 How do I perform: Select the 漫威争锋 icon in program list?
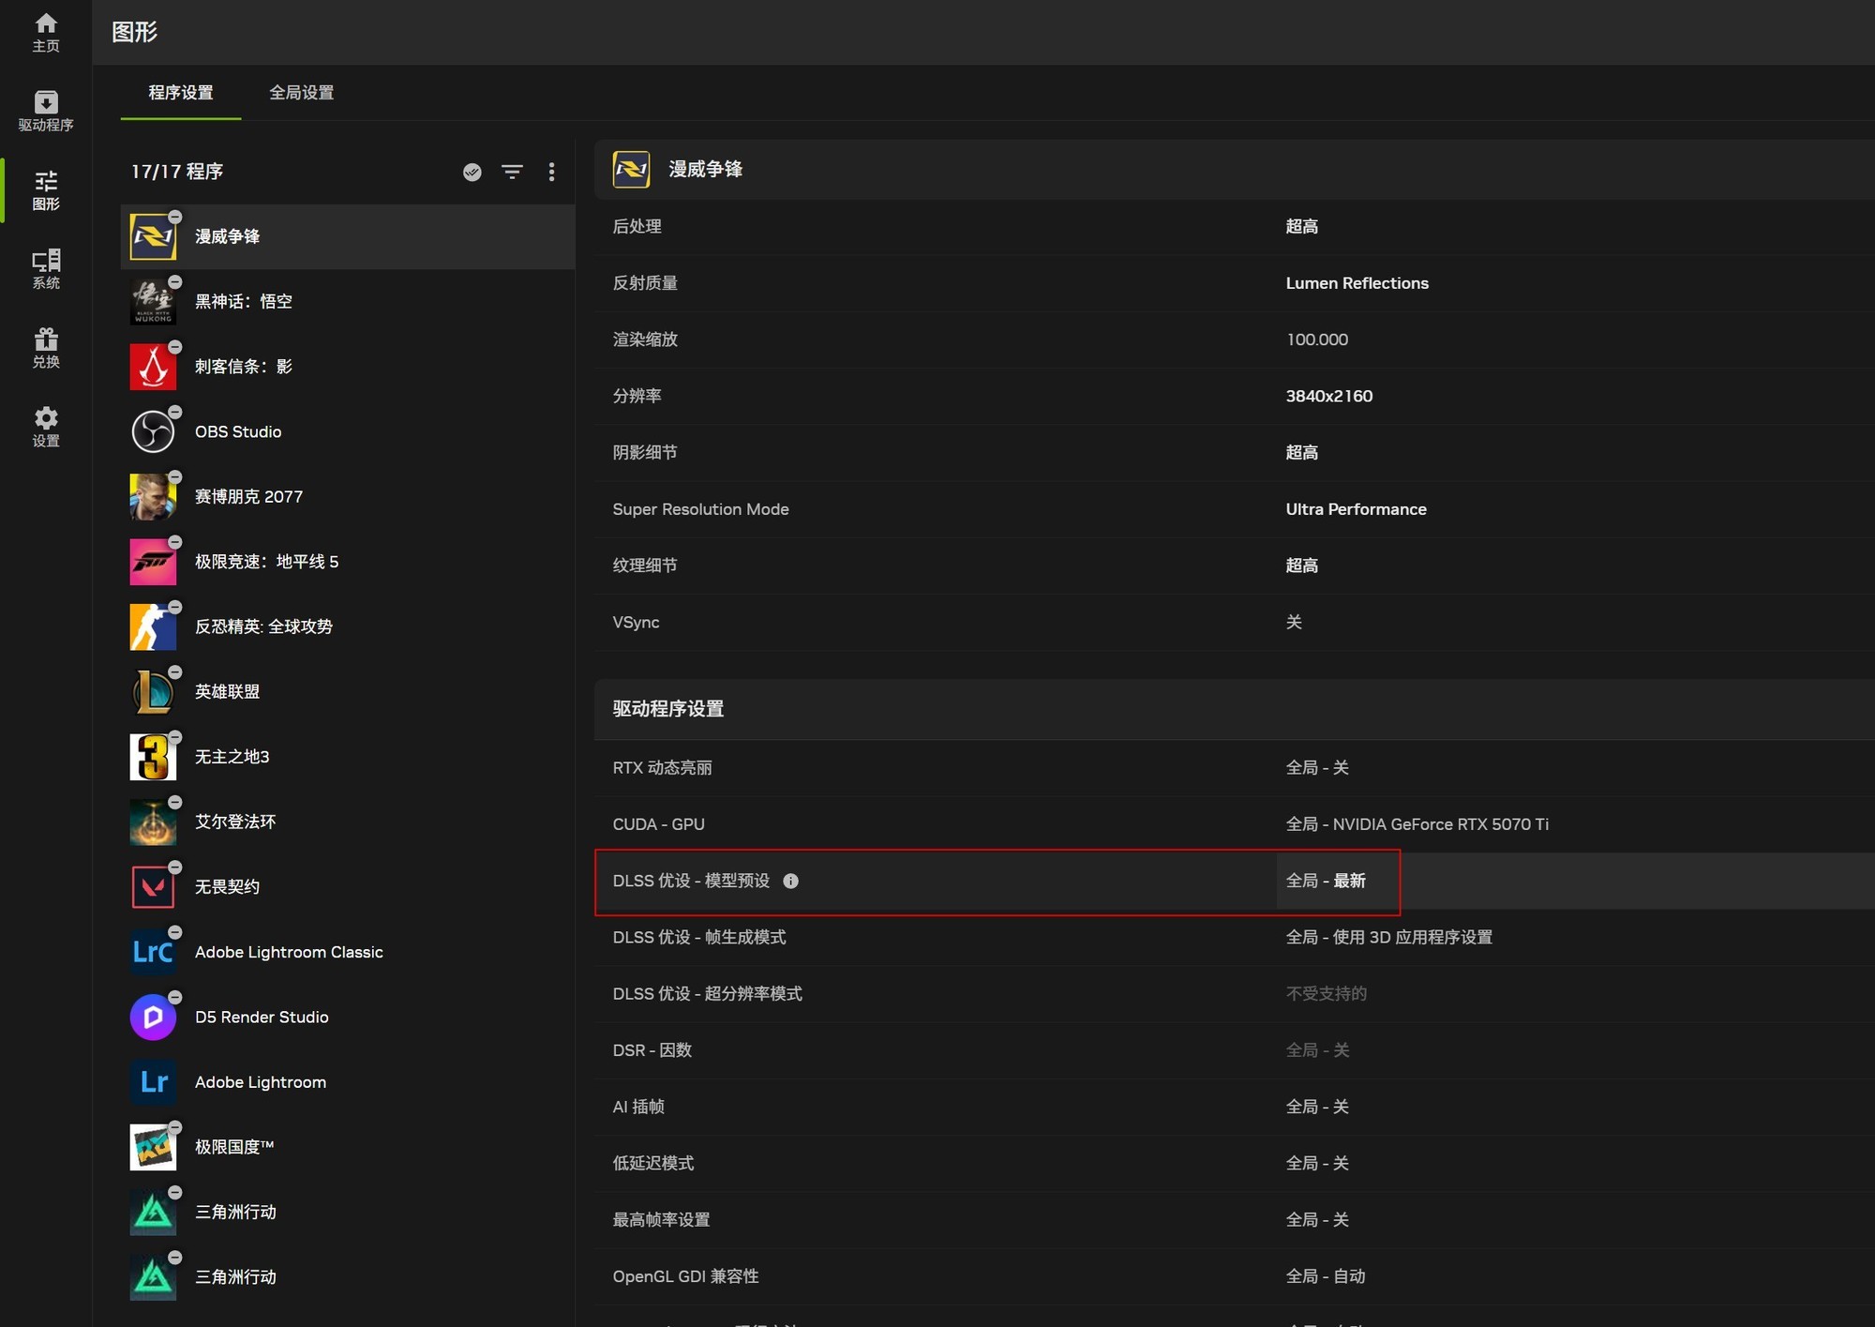tap(153, 236)
